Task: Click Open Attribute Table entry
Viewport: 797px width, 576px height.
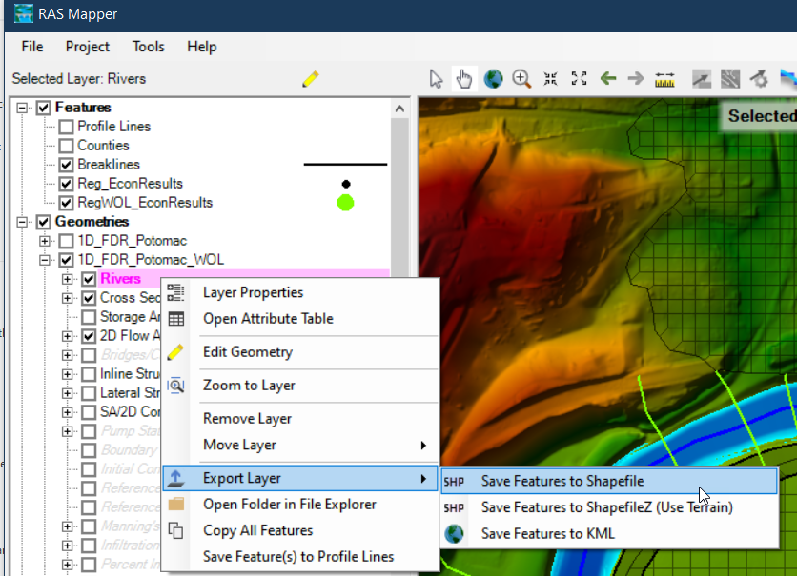Action: (x=268, y=319)
